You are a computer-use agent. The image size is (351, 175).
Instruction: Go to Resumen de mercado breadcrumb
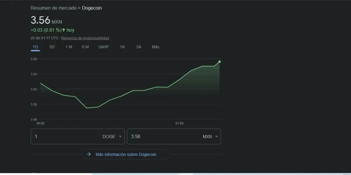[53, 8]
